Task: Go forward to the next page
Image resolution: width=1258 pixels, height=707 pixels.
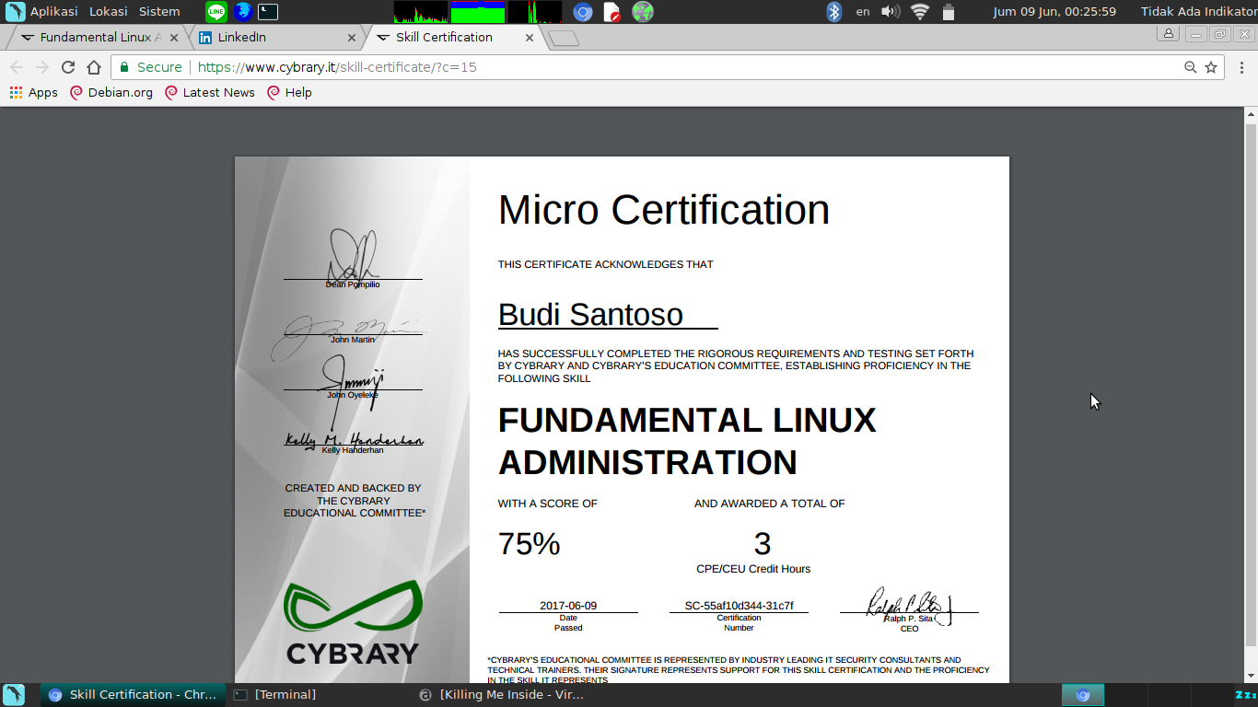Action: coord(42,67)
